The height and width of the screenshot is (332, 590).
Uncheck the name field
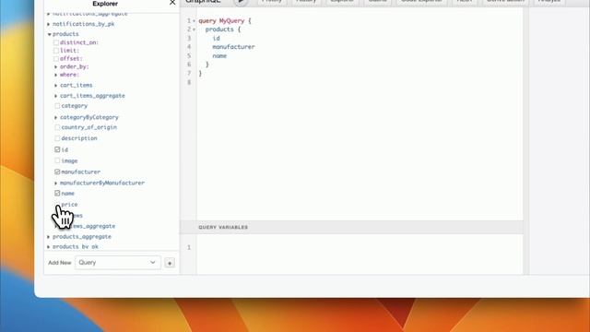pos(57,193)
